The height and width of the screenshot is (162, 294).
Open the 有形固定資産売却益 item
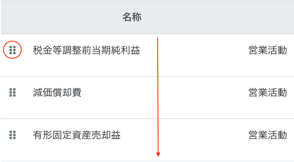pos(77,135)
